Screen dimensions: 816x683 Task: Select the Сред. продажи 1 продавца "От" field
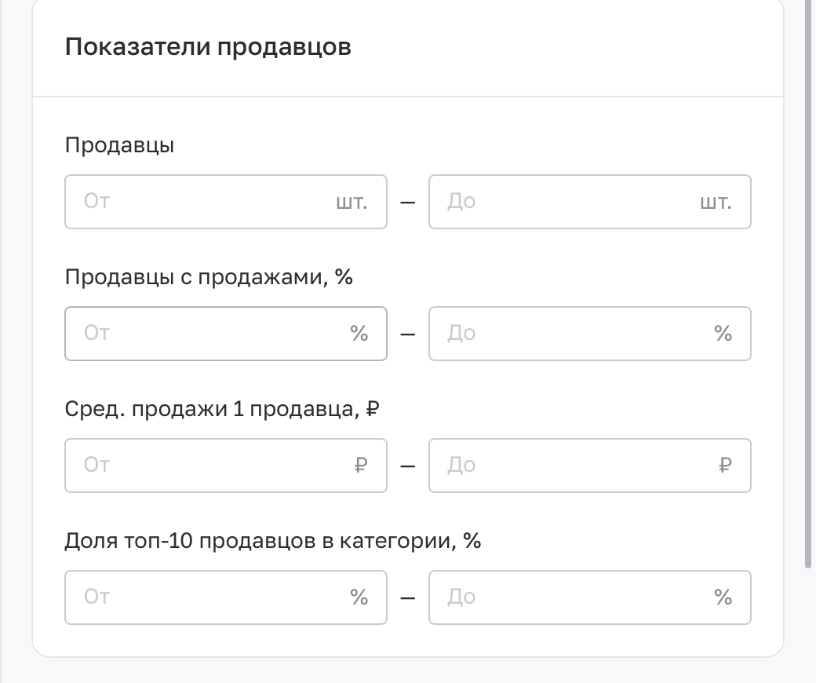[x=226, y=466]
